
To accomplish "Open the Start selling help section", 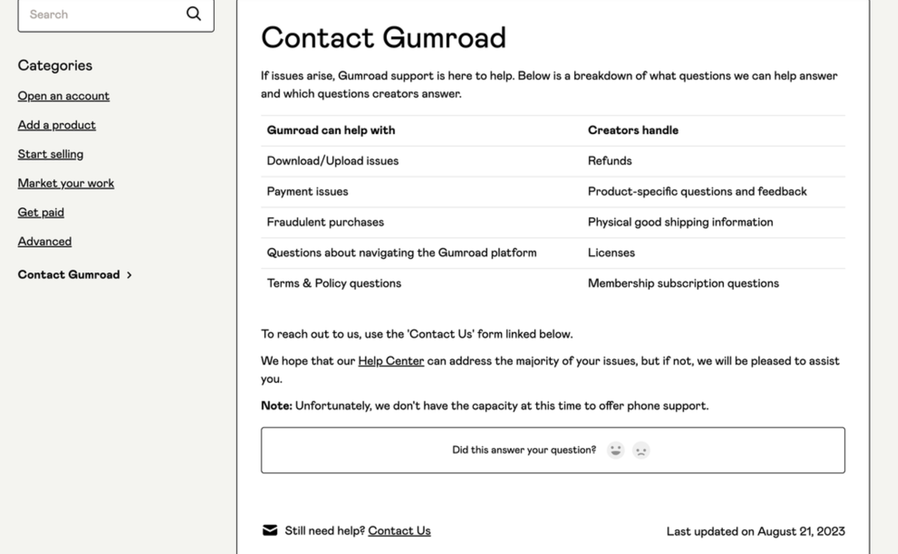I will [x=50, y=154].
